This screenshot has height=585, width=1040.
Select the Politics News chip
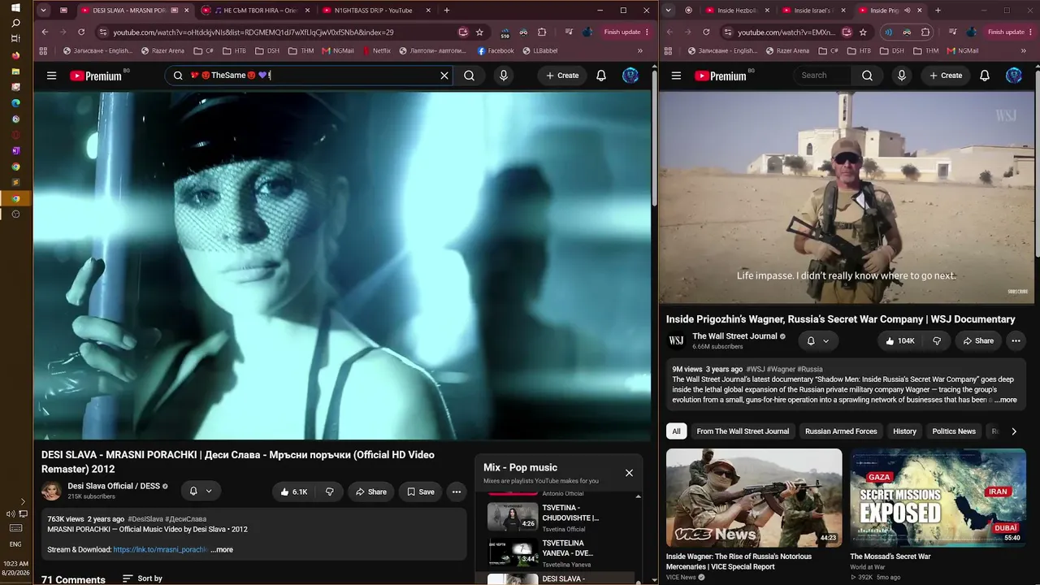(x=954, y=431)
